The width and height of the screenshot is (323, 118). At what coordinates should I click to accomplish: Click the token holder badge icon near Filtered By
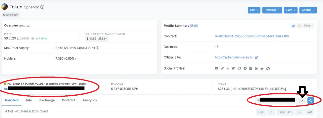pos(5,84)
